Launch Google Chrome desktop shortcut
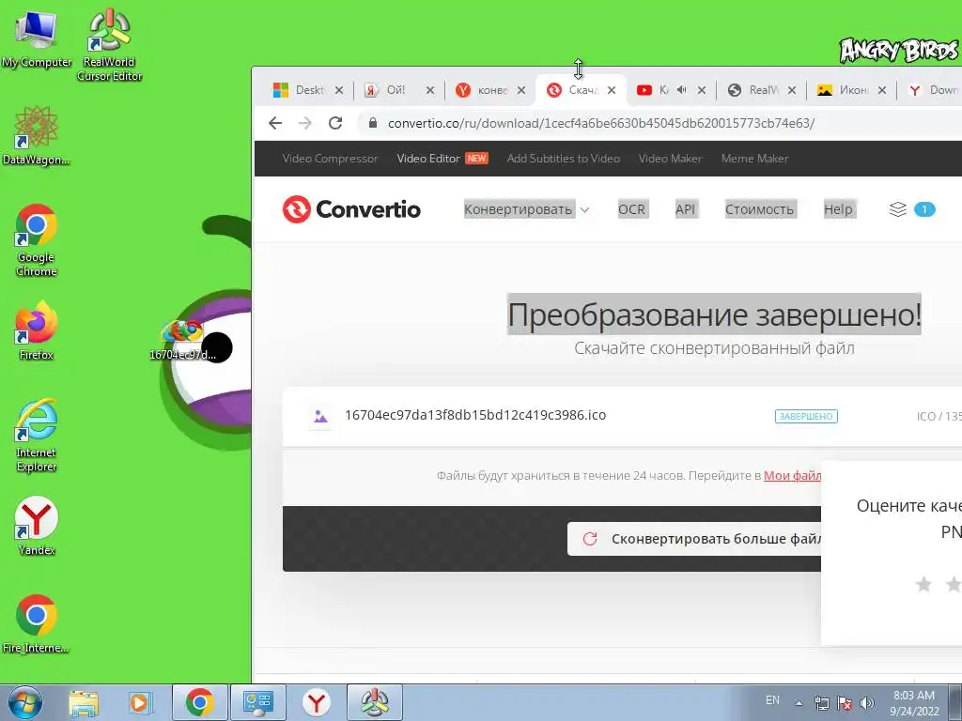 [x=37, y=239]
